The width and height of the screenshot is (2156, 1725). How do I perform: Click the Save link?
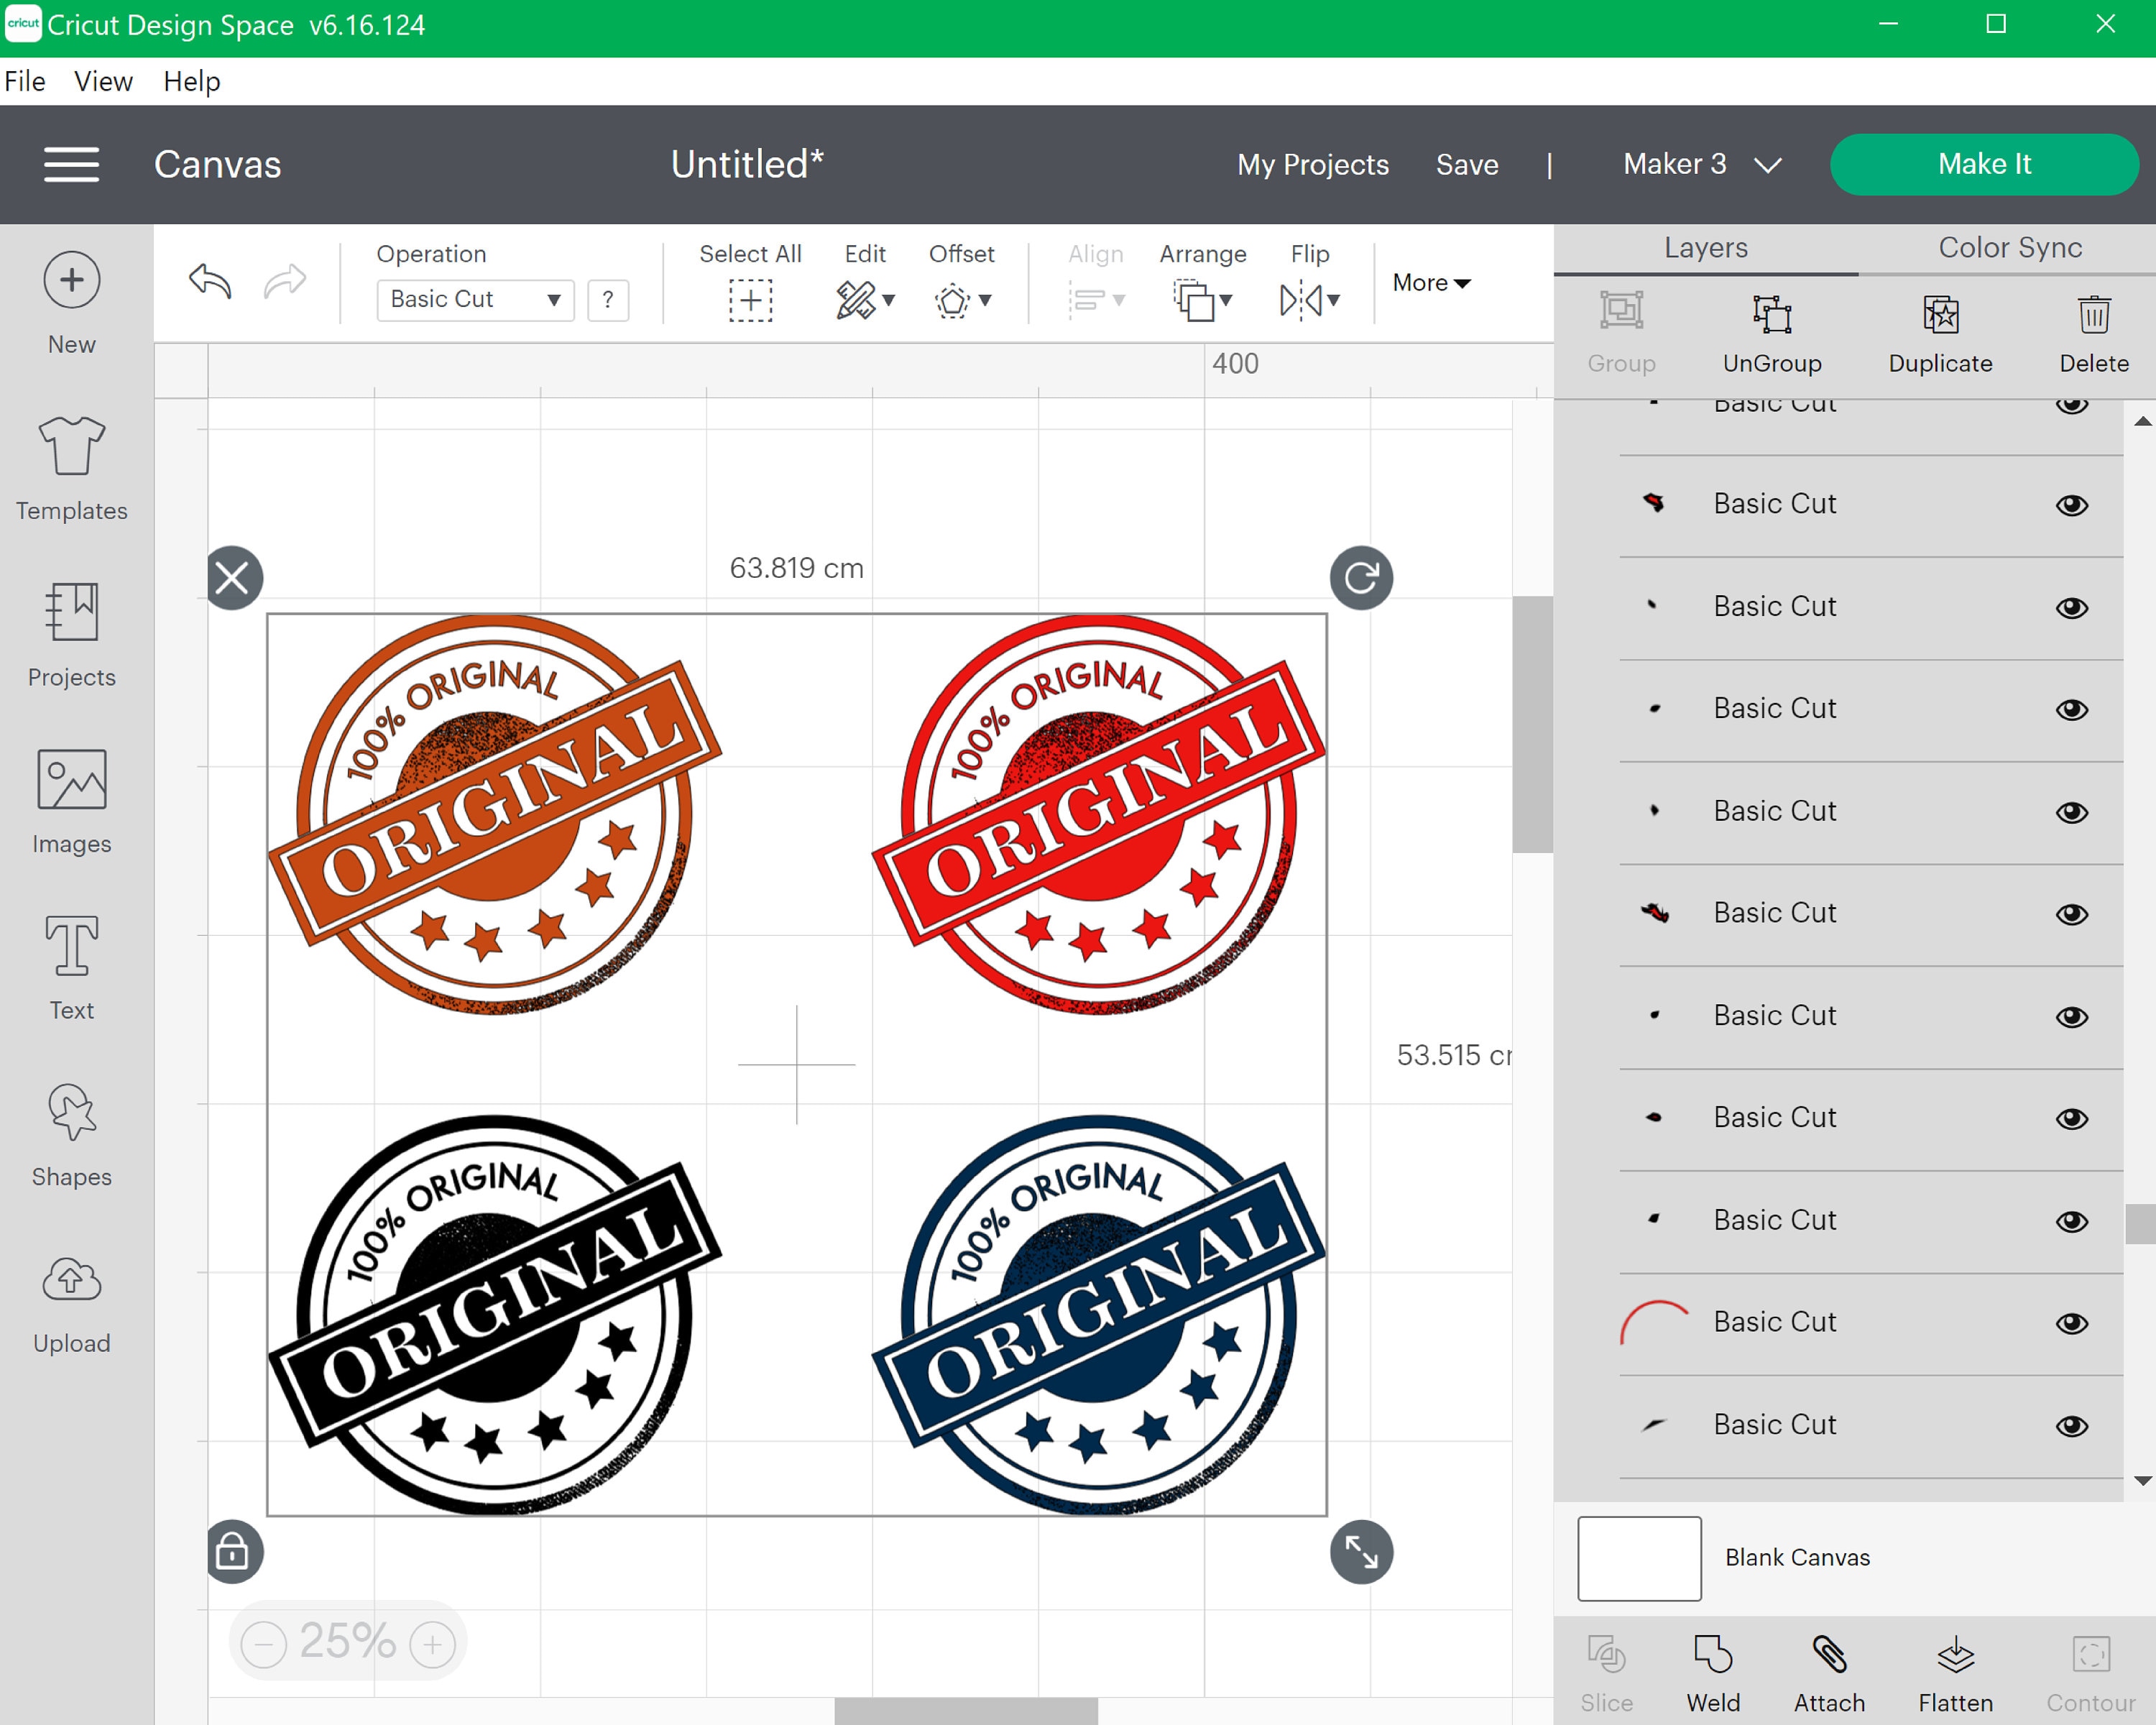click(1466, 164)
